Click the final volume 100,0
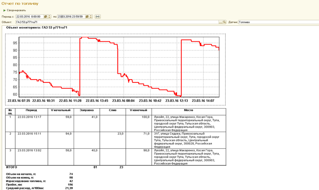319x190 pixels. click(x=145, y=117)
